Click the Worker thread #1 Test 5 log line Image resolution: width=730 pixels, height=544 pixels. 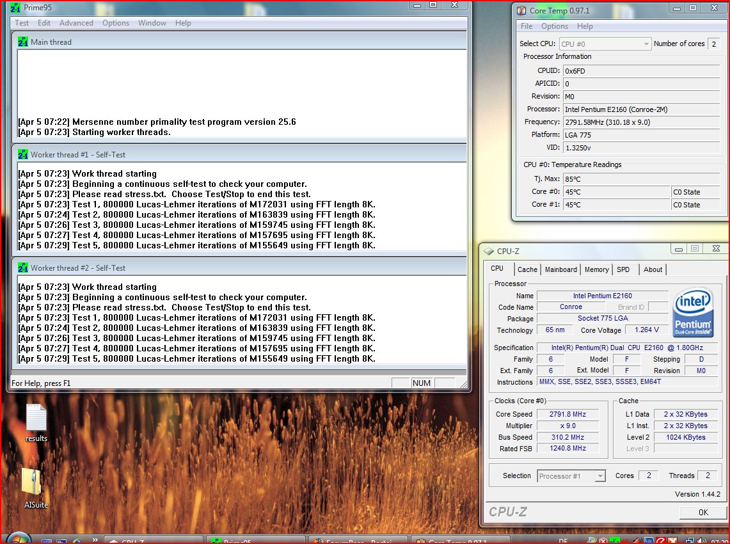pyautogui.click(x=196, y=246)
